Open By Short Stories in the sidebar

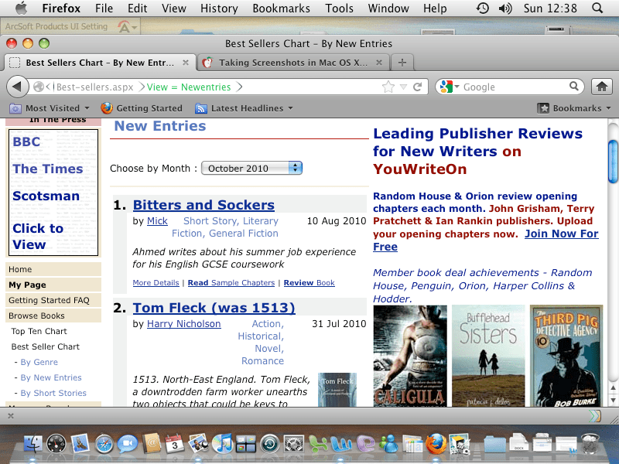point(53,393)
